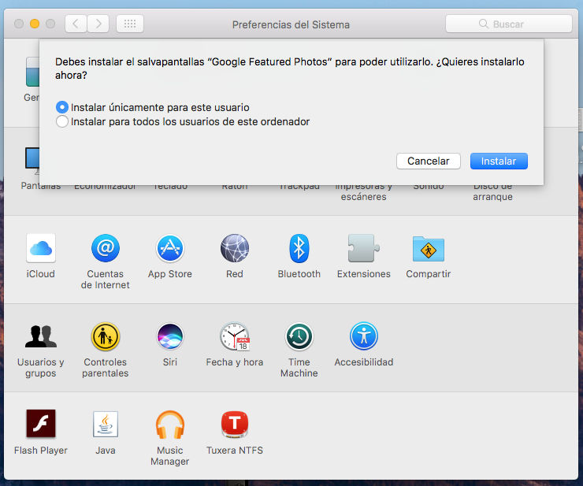Open Usuarios y grupos preferences
Image resolution: width=583 pixels, height=486 pixels.
[x=40, y=336]
